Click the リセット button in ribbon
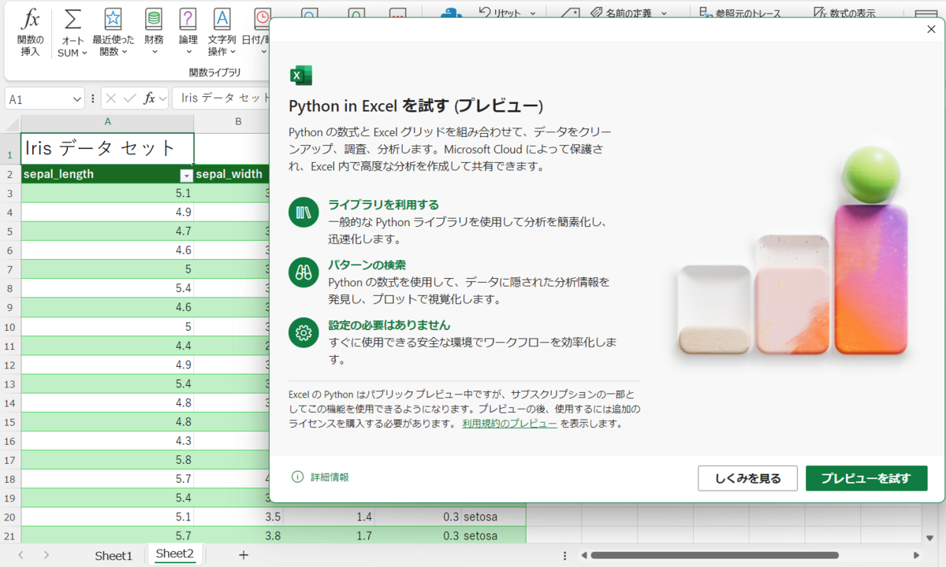This screenshot has height=567, width=946. click(502, 12)
